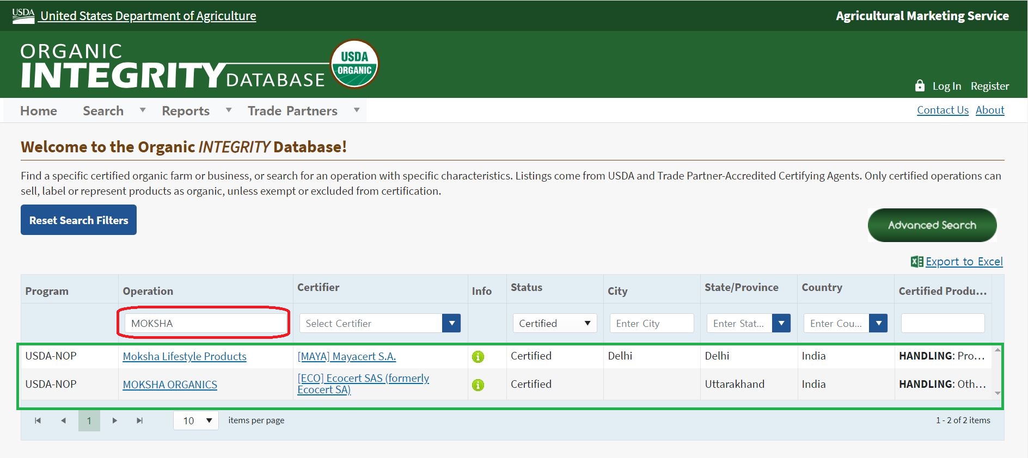Viewport: 1028px width, 458px height.
Task: Expand the Search menu arrow
Action: point(143,110)
